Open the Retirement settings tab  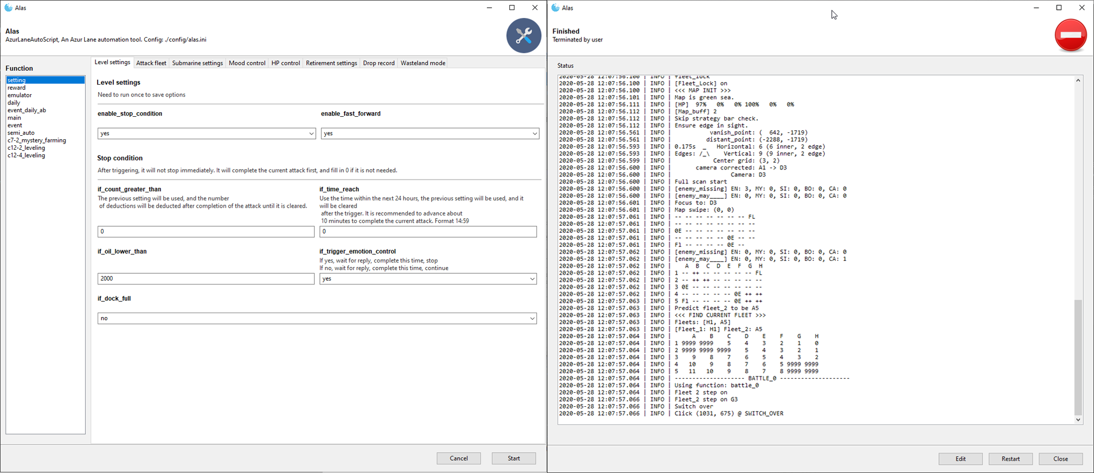331,63
